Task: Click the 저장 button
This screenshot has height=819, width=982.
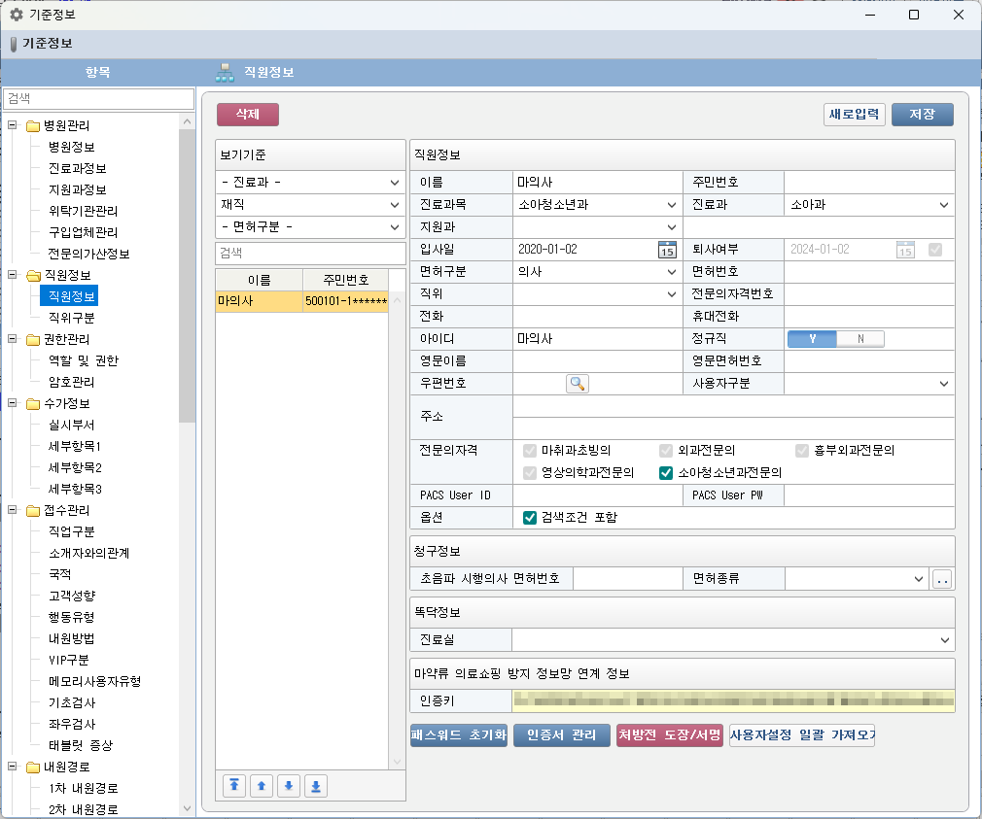Action: pos(922,115)
